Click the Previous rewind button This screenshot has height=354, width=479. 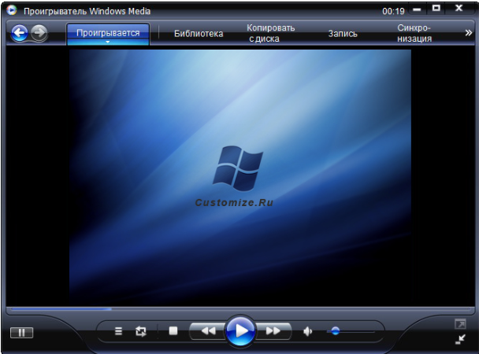point(208,331)
